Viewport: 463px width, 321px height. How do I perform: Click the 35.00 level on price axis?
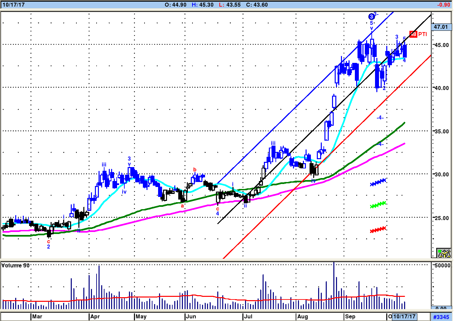(x=442, y=131)
